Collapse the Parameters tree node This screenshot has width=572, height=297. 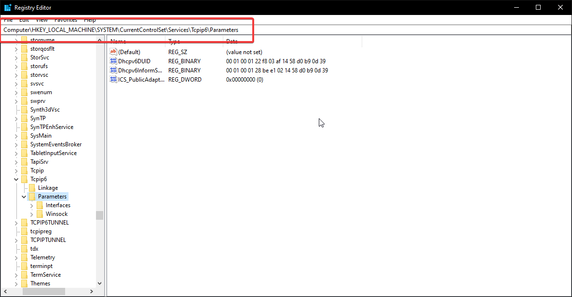[24, 197]
